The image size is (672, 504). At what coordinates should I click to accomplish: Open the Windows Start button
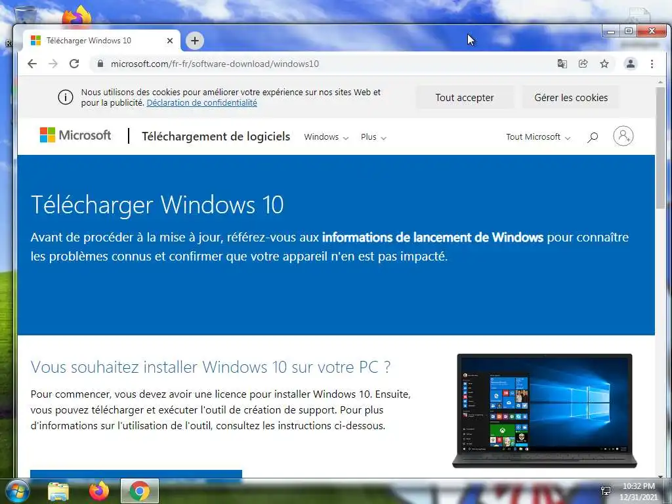[x=16, y=491]
